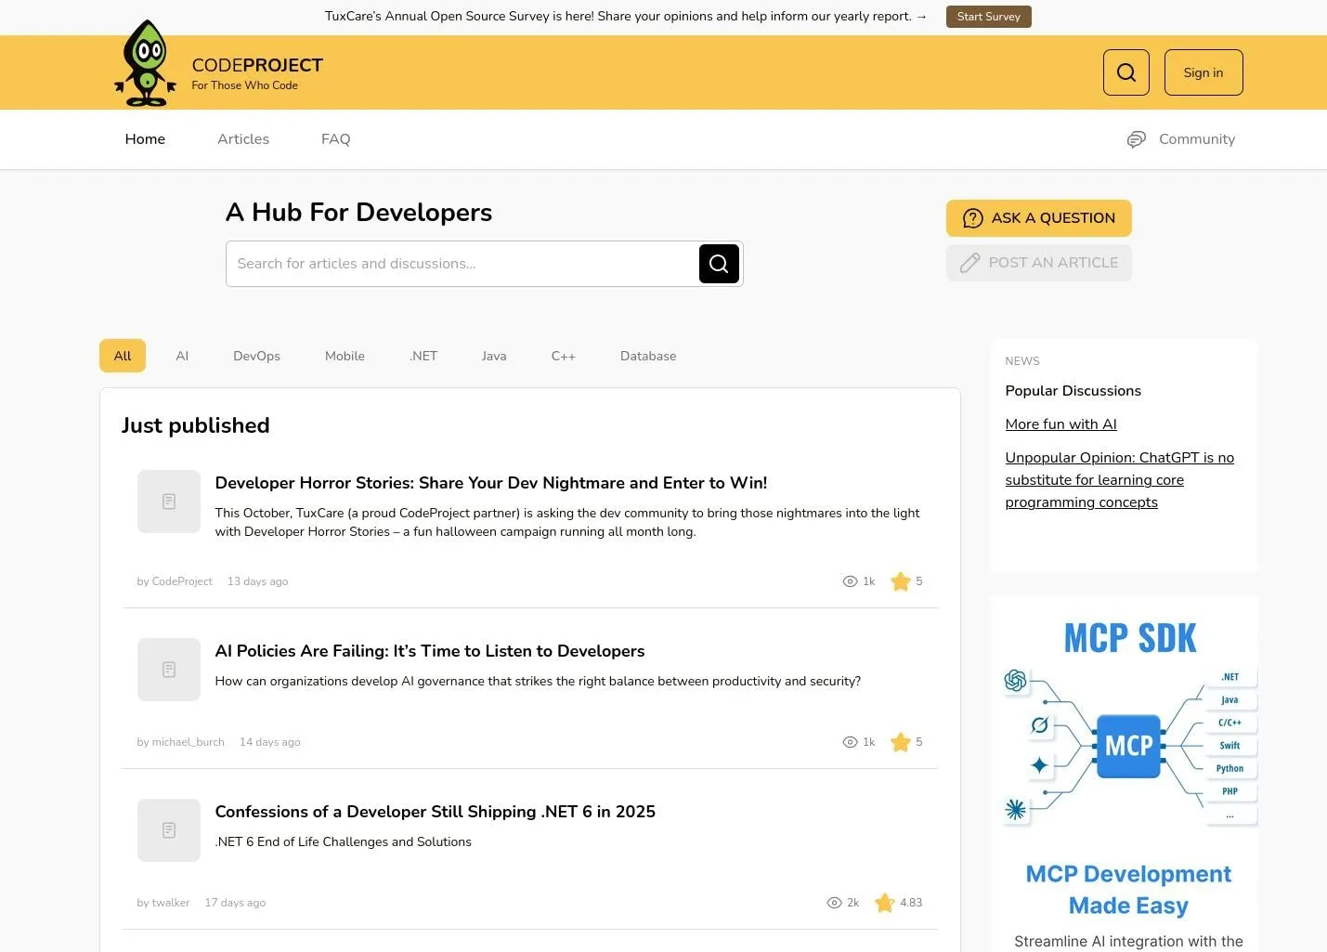Click star rating on Developer Horror Stories
Image resolution: width=1327 pixels, height=952 pixels.
900,581
